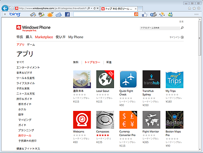Click the Bing logo in toolbar
The width and height of the screenshot is (203, 153).
[x=15, y=14]
